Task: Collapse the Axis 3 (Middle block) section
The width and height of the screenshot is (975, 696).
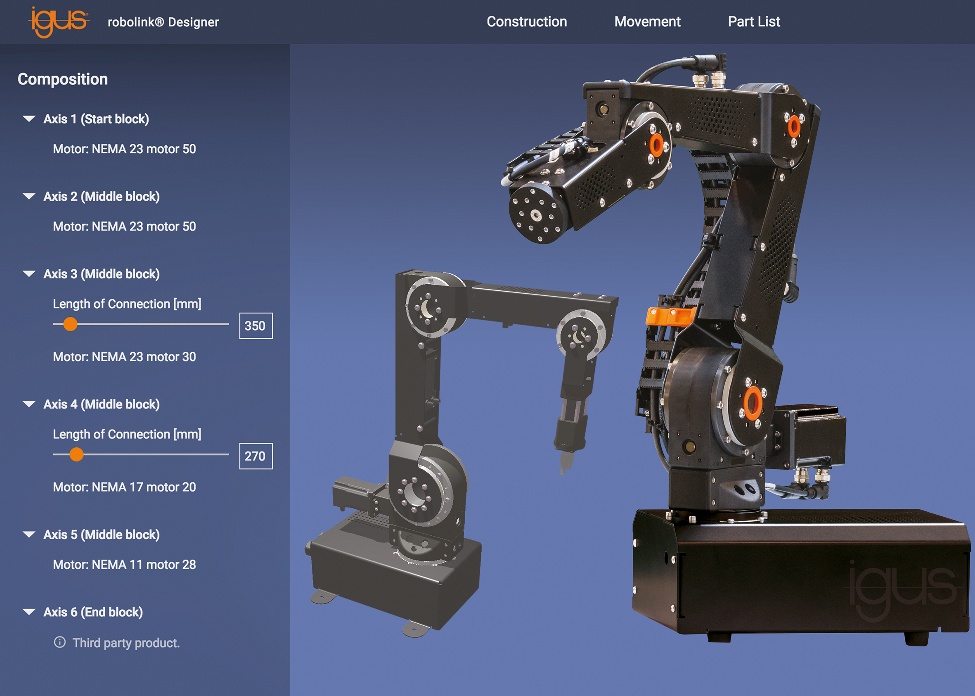Action: [x=29, y=274]
